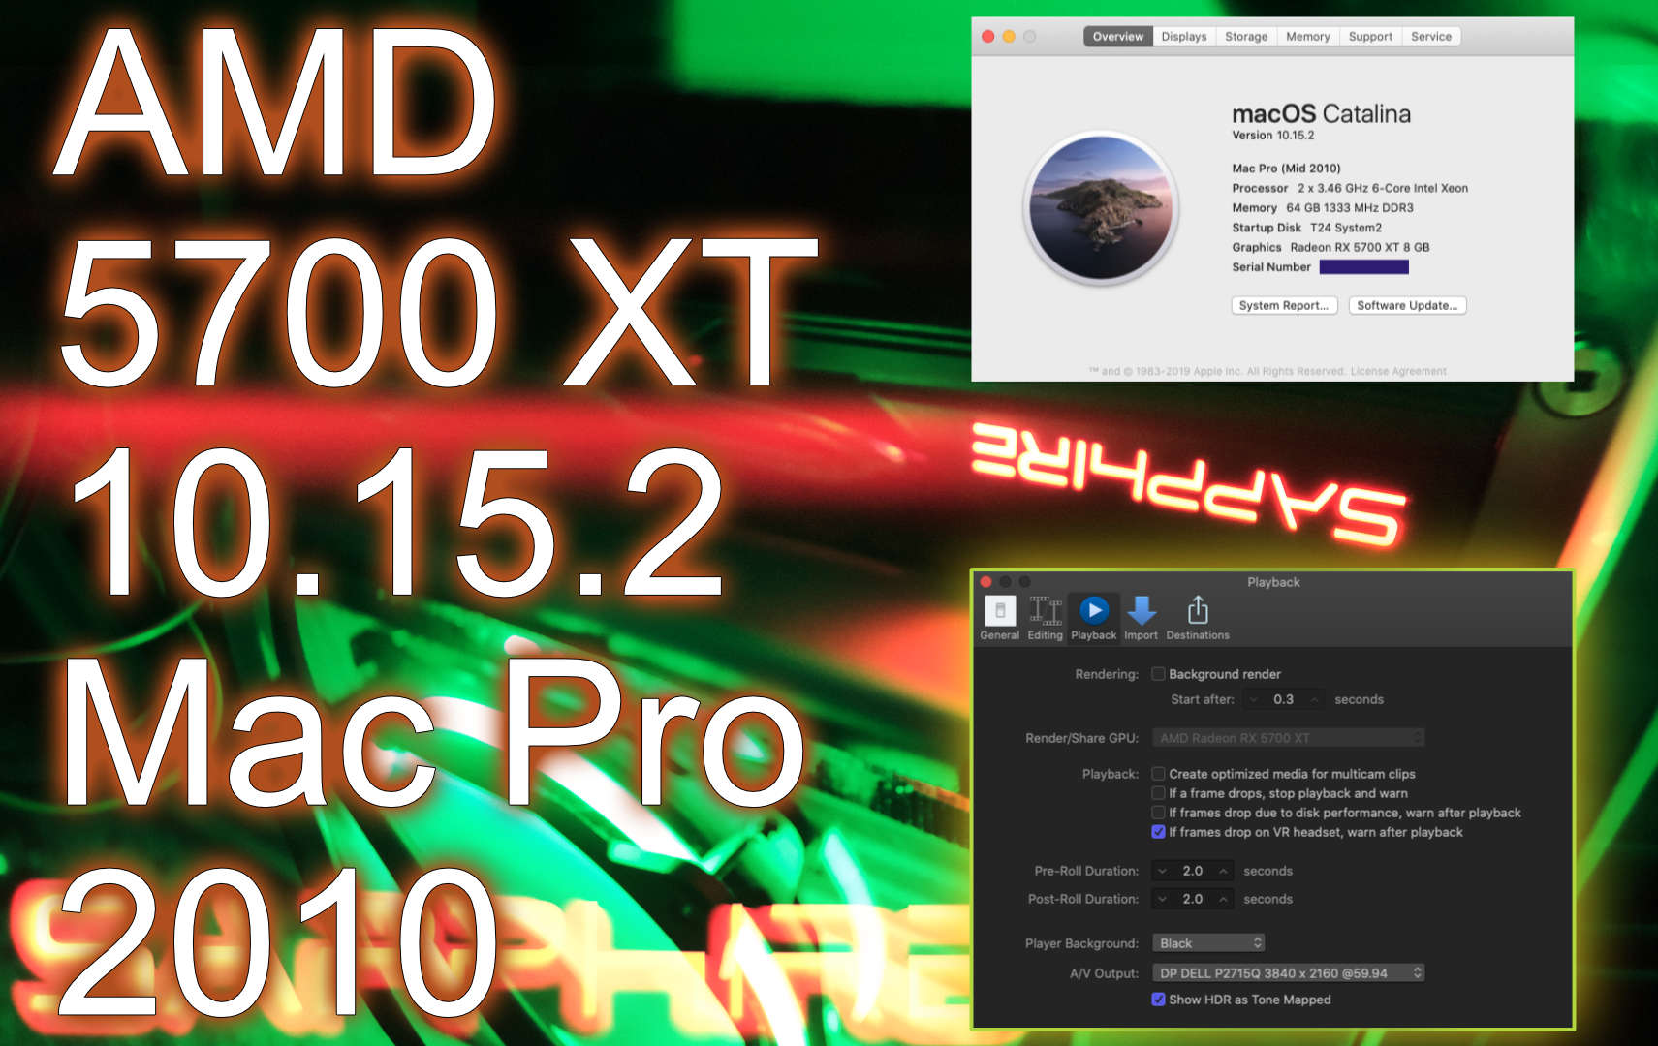Increase Pre-Roll Duration with up arrow
1658x1046 pixels.
[x=1224, y=871]
